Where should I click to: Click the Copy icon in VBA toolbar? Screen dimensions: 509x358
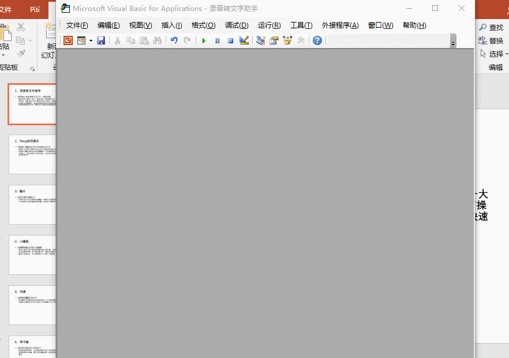[x=130, y=40]
